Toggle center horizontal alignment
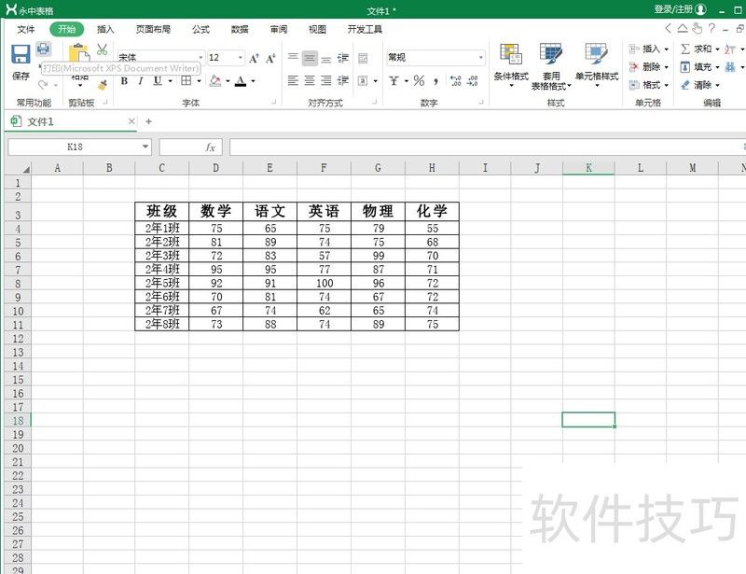Viewport: 746px width, 574px height. click(x=310, y=80)
